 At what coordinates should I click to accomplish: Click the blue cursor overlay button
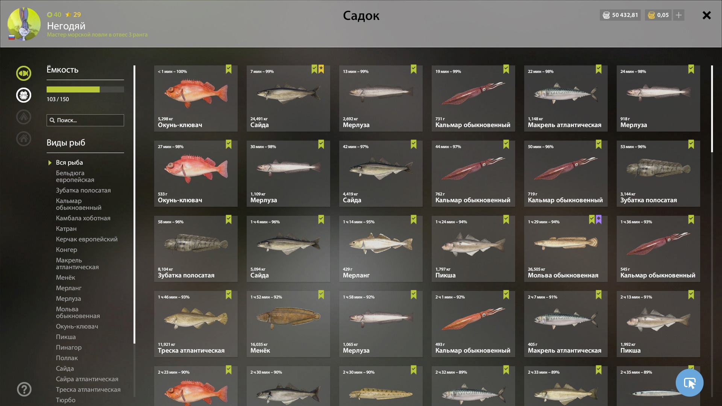click(x=689, y=383)
